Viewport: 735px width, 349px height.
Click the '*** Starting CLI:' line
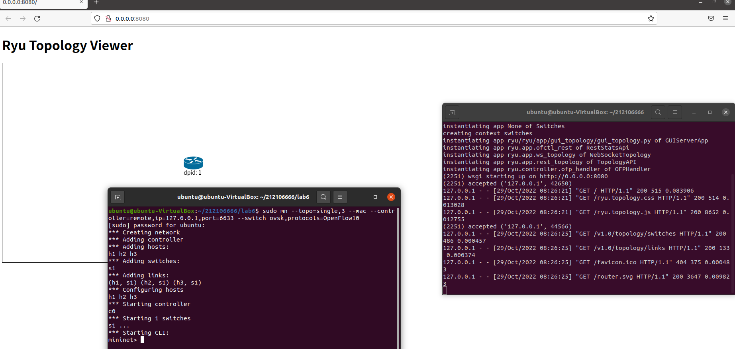(139, 333)
